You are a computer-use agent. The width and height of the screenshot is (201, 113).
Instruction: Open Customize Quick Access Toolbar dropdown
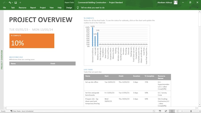point(20,3)
